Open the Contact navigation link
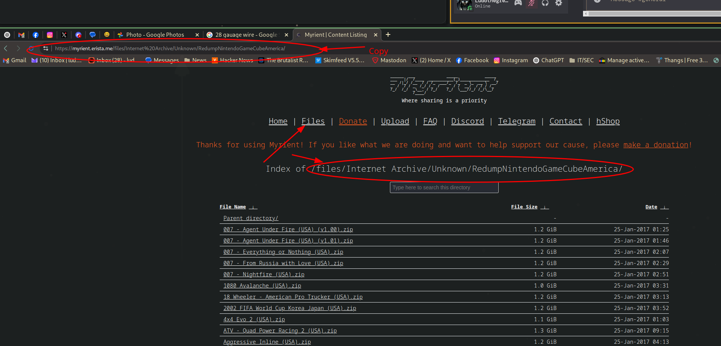 pyautogui.click(x=566, y=121)
